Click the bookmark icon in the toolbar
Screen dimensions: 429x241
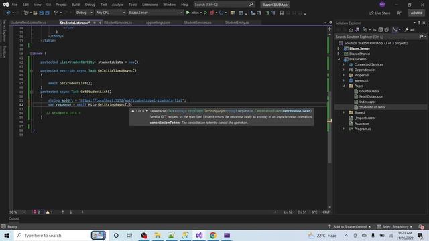tap(282, 13)
